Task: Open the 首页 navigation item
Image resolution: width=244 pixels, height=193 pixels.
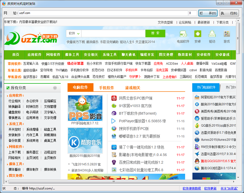Action: click(x=16, y=54)
